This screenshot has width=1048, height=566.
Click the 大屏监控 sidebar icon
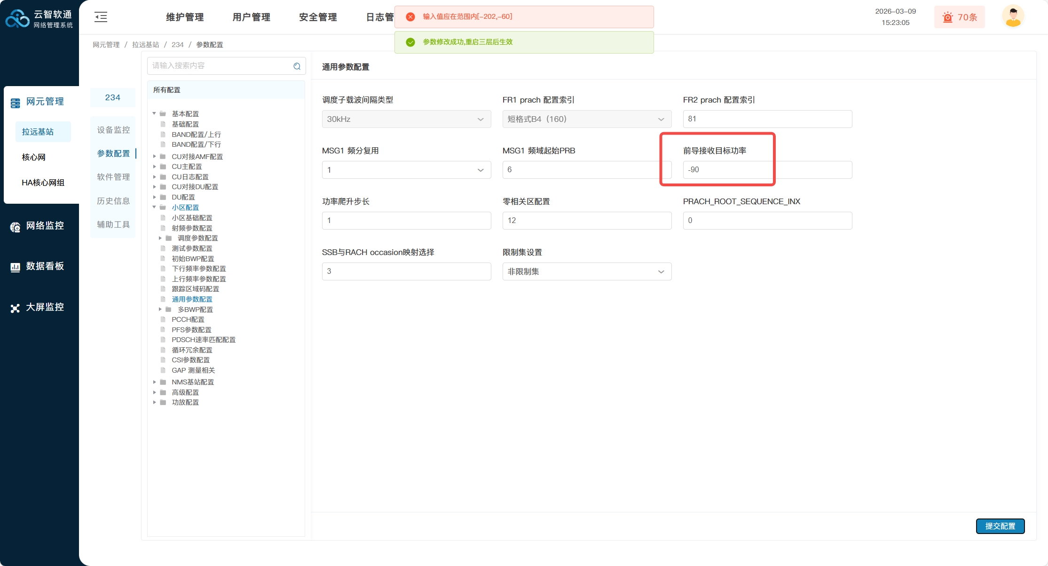pos(15,308)
